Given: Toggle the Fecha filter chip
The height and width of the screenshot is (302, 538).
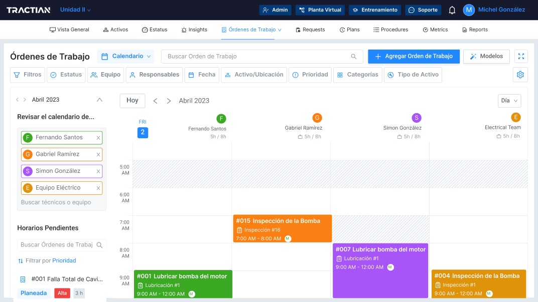Looking at the screenshot, I should [x=202, y=74].
